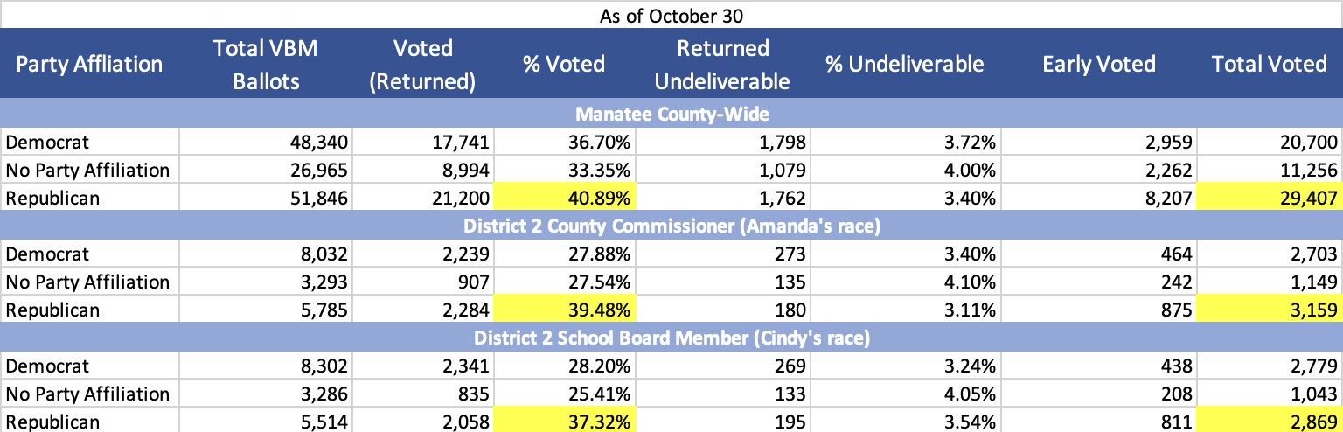
Task: Click the highlighted 40.89% cell
Action: [x=564, y=198]
